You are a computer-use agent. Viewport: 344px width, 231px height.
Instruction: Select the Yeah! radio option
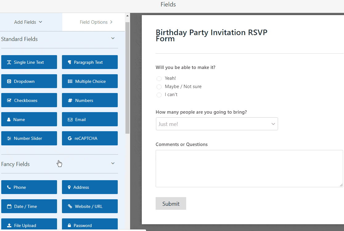[159, 79]
